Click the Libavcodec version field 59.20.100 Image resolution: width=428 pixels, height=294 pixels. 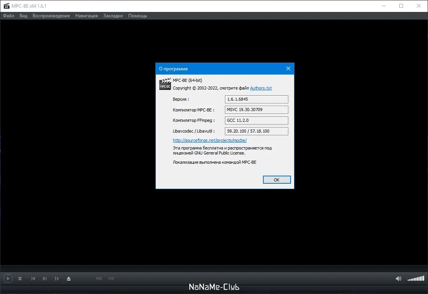tap(256, 131)
